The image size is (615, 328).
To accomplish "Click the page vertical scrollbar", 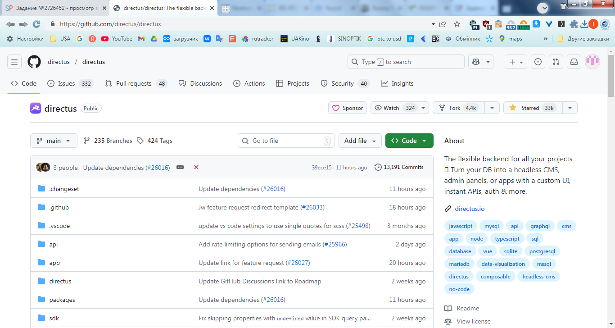I will point(611,75).
